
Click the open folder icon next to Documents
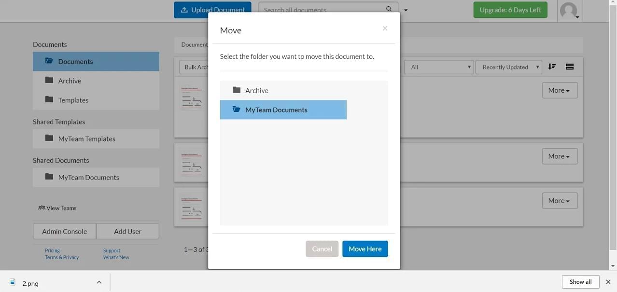pos(49,61)
